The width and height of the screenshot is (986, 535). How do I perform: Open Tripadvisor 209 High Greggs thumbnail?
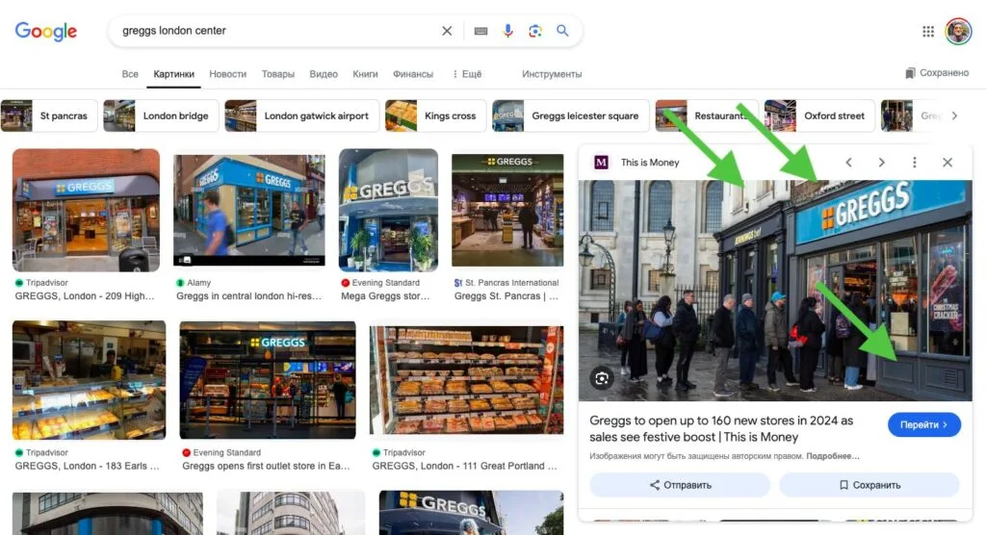(x=86, y=210)
